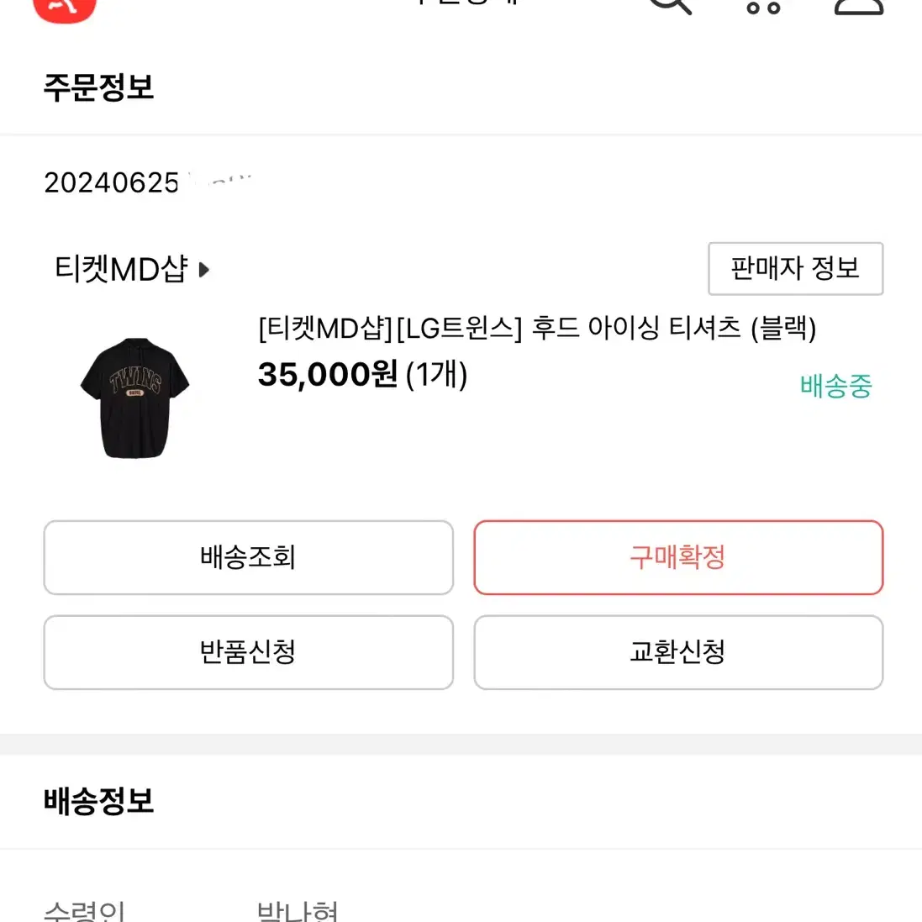This screenshot has width=922, height=922.
Task: Open the 티켓MD샵 store name link
Action: point(121,269)
